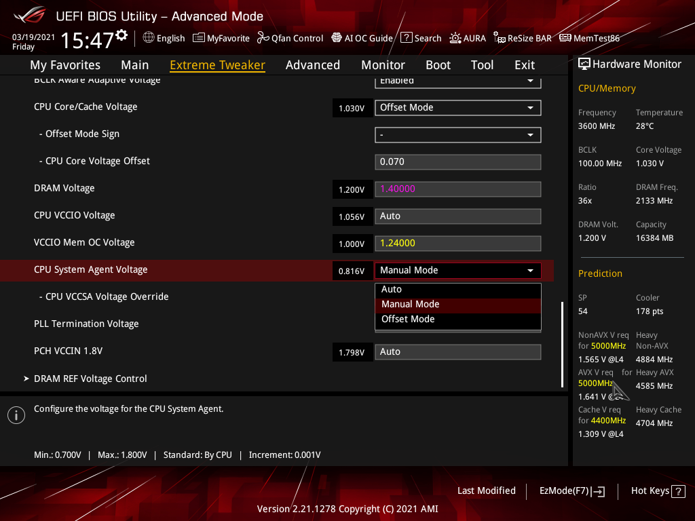Select CPU System Agent Voltage label
The height and width of the screenshot is (521, 695).
click(x=90, y=270)
